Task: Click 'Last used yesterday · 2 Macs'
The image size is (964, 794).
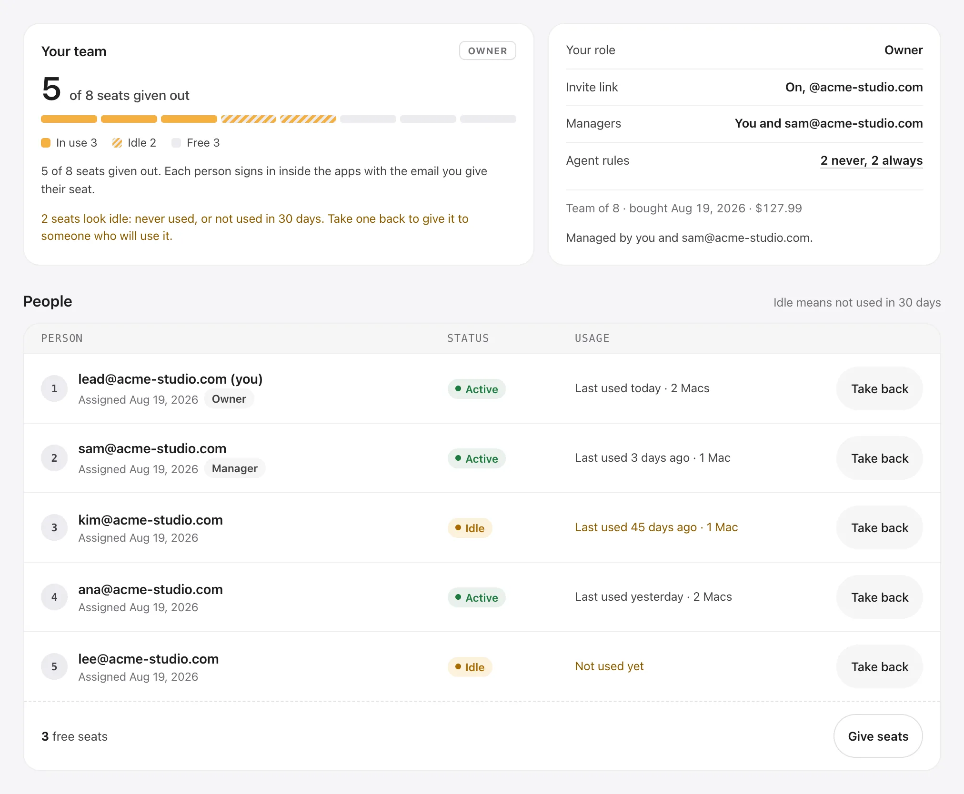Action: coord(653,596)
